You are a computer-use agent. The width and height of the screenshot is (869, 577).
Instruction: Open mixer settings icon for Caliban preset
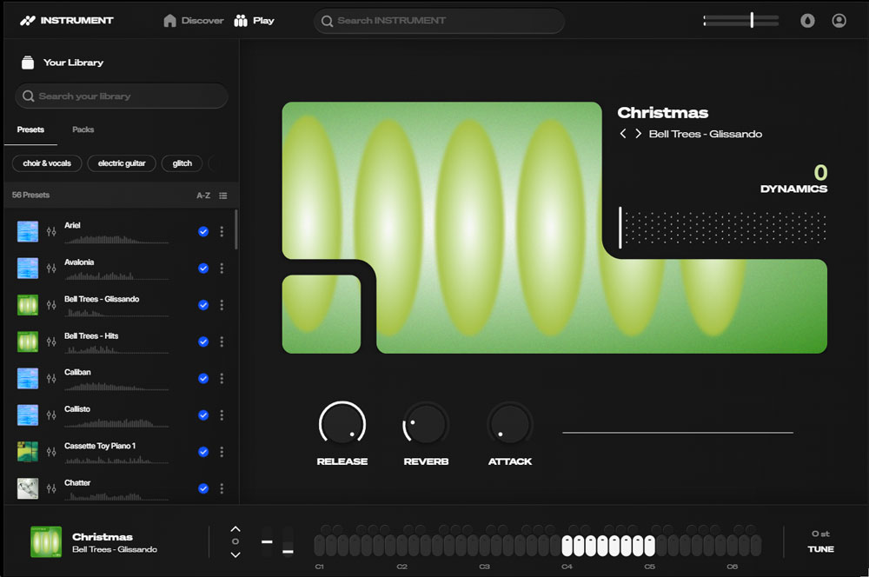click(51, 379)
